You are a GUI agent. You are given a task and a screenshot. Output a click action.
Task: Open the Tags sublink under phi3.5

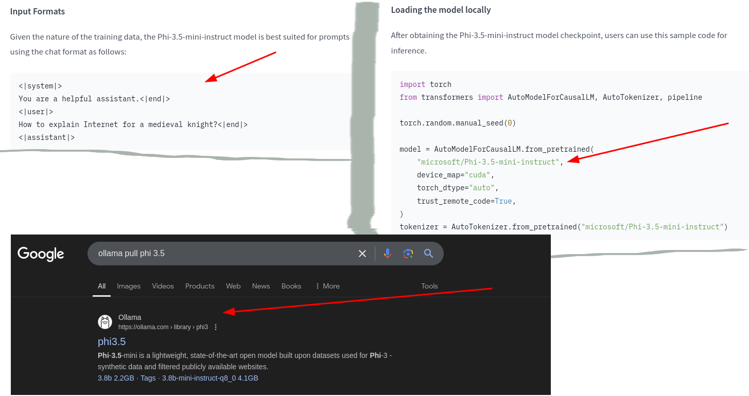pyautogui.click(x=148, y=378)
